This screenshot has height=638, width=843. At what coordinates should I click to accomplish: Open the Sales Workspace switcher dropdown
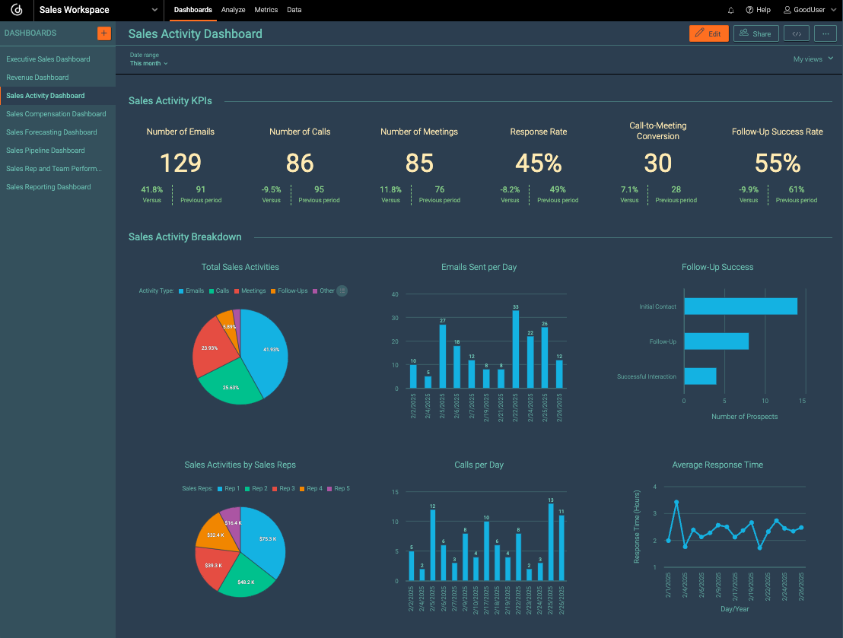(x=97, y=10)
